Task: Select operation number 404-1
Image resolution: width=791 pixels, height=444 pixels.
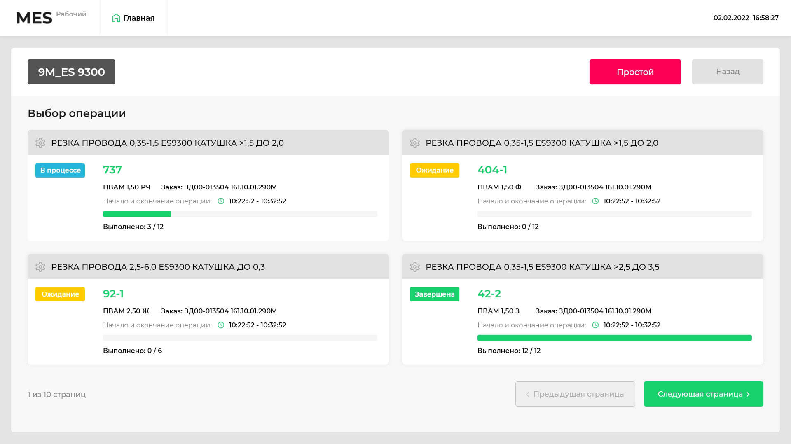Action: [x=492, y=170]
